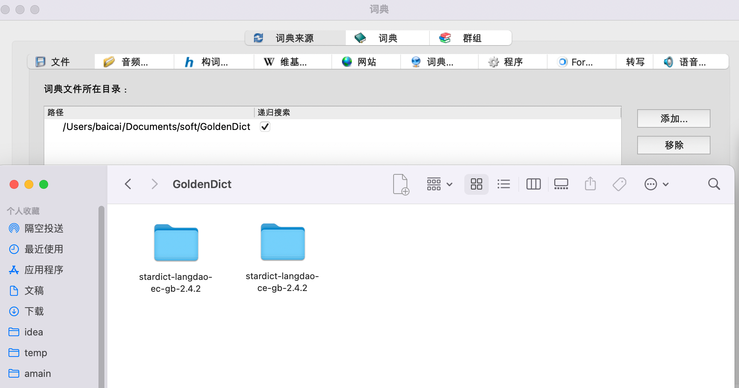Select the 构词 morphology tab

[214, 62]
